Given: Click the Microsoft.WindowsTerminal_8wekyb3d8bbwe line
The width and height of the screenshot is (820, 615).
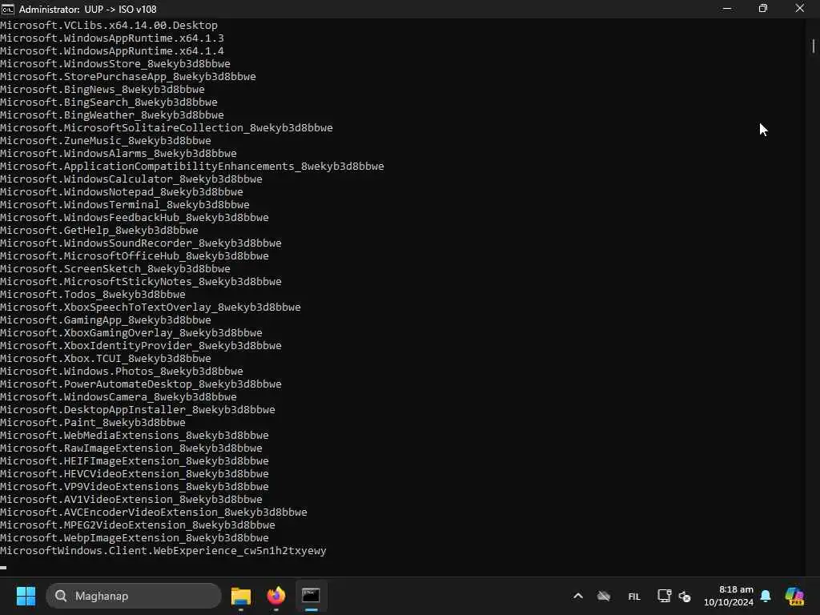Looking at the screenshot, I should click(125, 204).
